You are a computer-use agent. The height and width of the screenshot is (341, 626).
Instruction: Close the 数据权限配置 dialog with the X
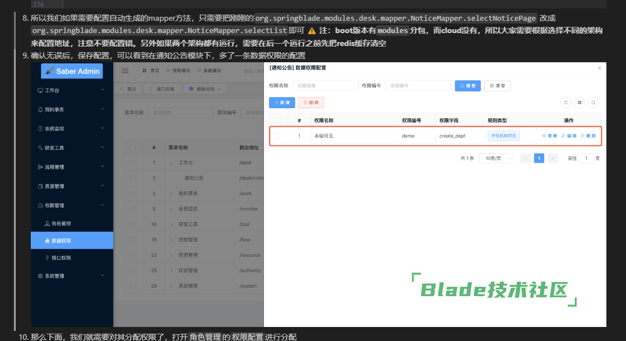coord(599,68)
